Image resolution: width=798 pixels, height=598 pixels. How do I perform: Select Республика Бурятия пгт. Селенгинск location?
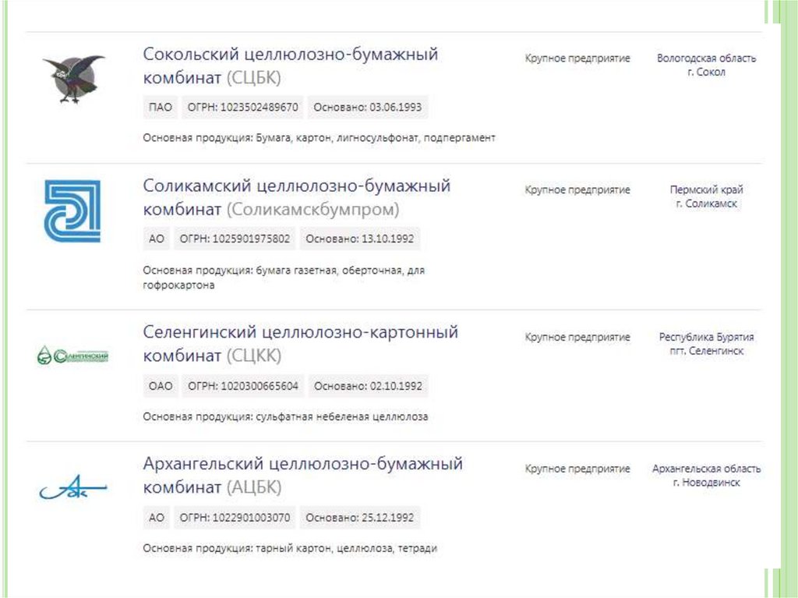(706, 344)
